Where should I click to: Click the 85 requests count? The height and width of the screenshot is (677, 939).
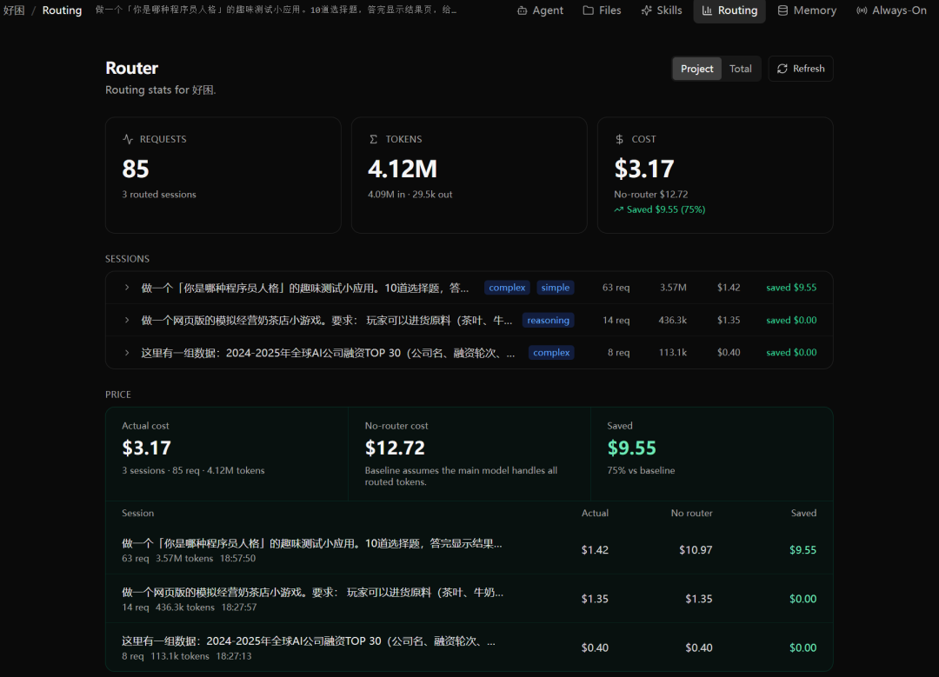(136, 169)
